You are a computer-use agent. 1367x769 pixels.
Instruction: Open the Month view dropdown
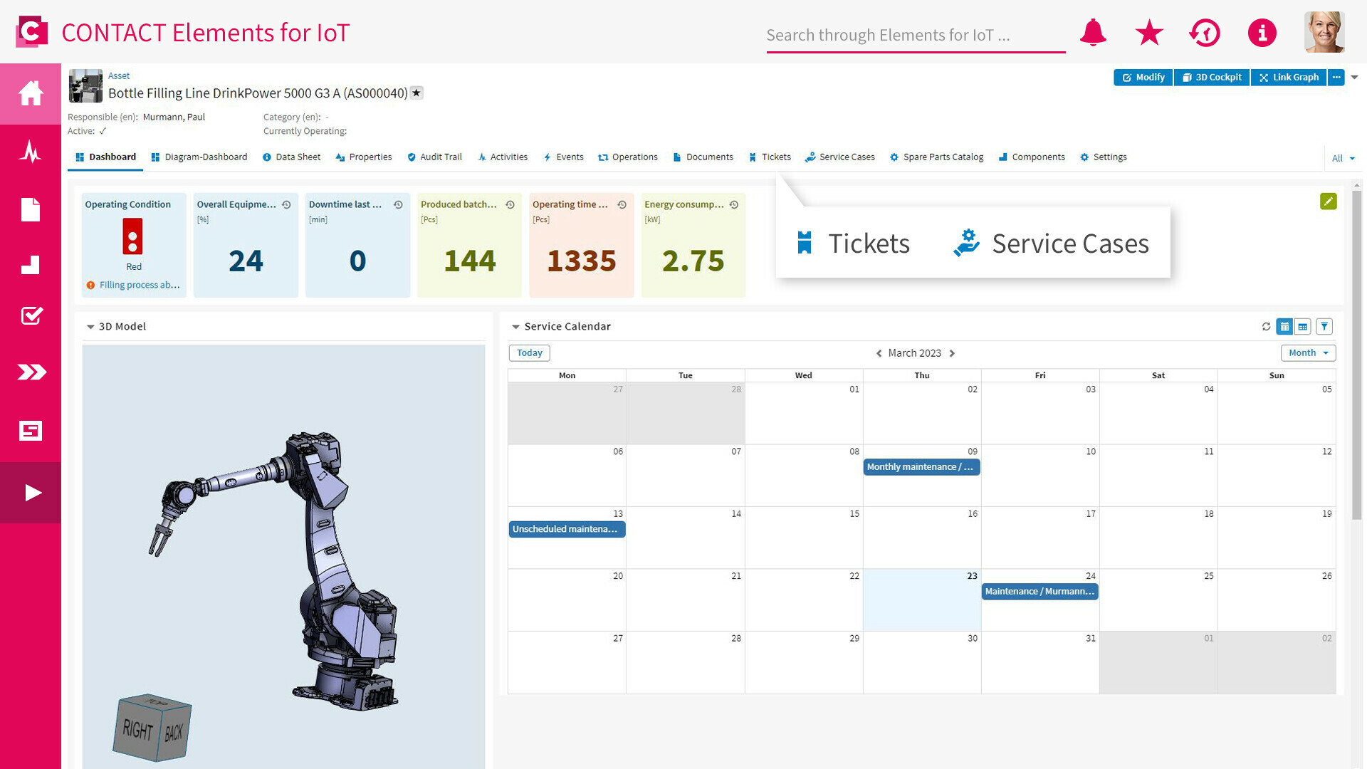[x=1308, y=353]
